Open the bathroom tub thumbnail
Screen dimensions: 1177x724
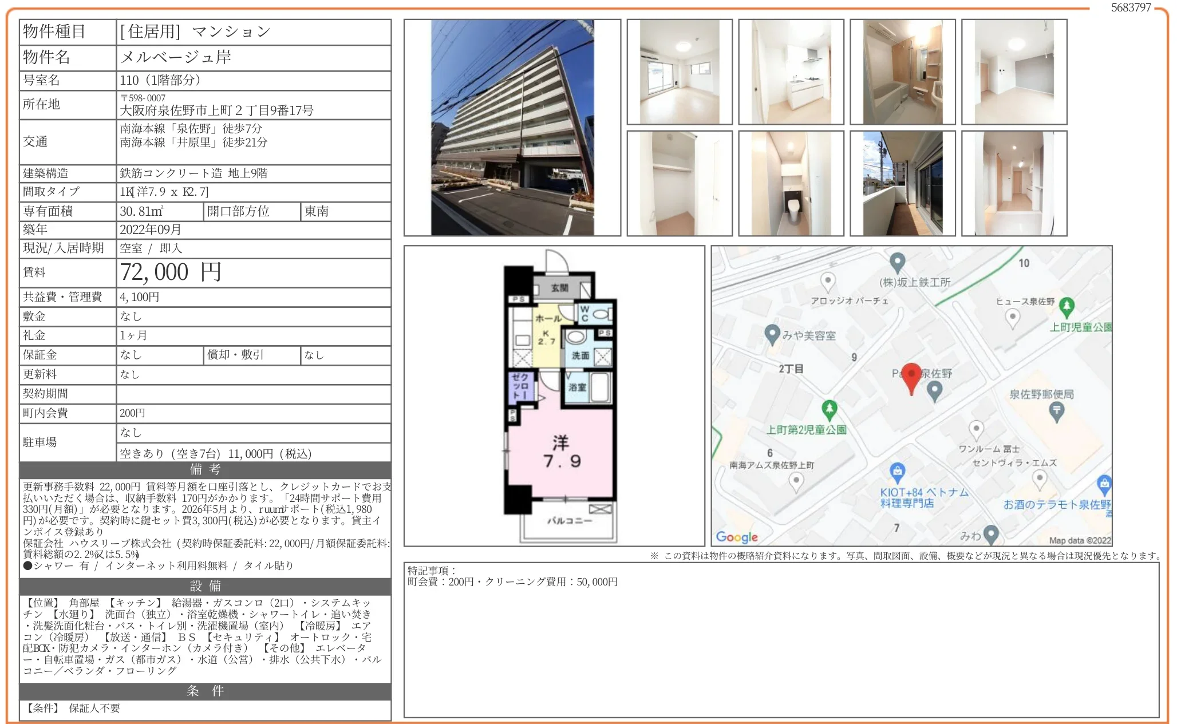coord(902,72)
